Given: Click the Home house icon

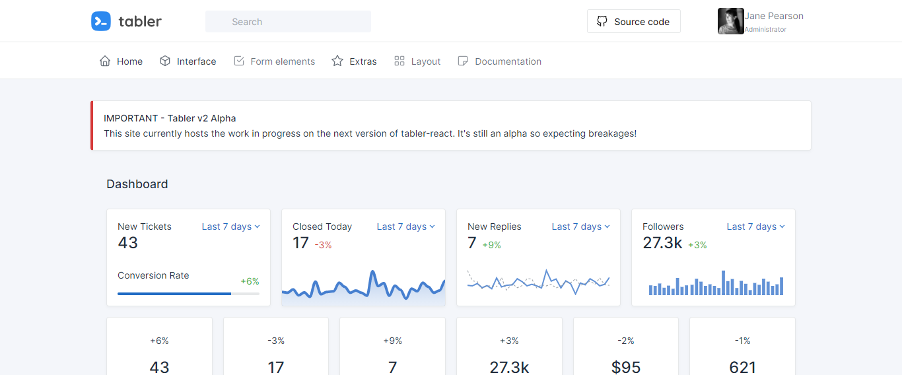Looking at the screenshot, I should pyautogui.click(x=105, y=61).
